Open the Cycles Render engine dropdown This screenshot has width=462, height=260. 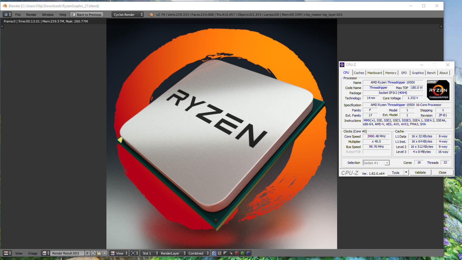point(127,14)
